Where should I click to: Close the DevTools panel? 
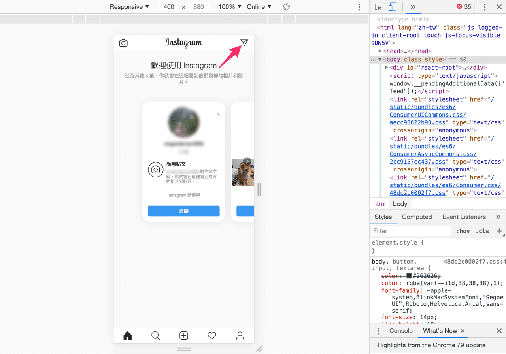pyautogui.click(x=499, y=7)
